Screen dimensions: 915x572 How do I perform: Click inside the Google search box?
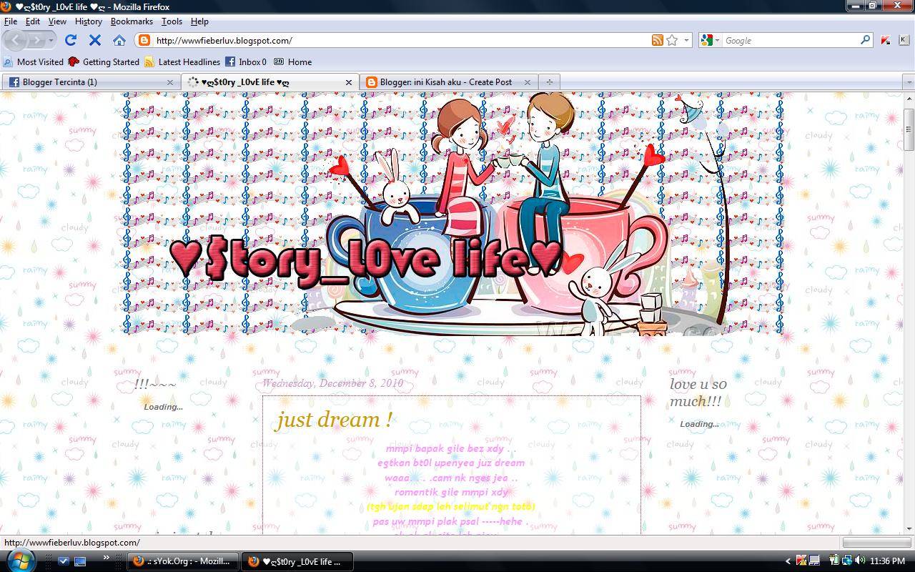(791, 41)
